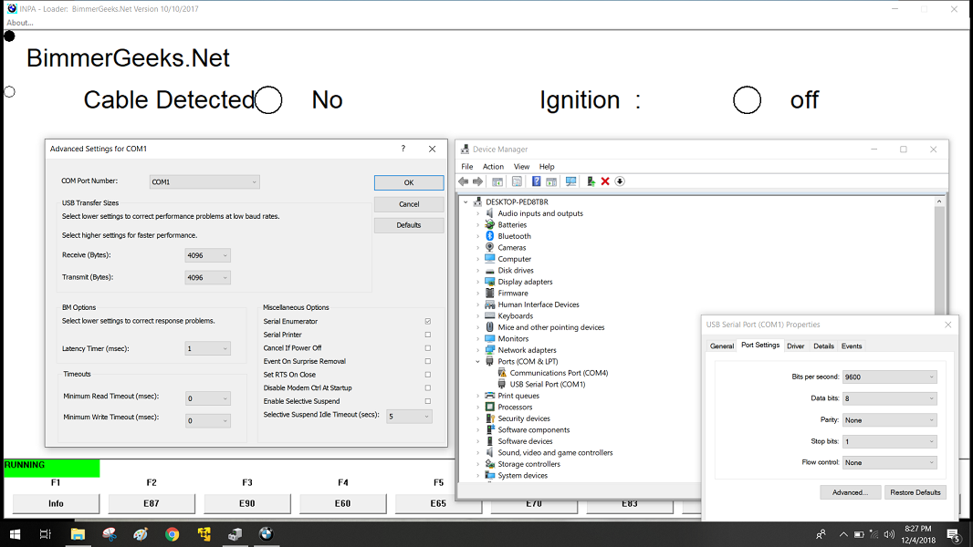Screen dimensions: 973x547
Task: Uncheck the Serial Enumerator option
Action: click(427, 321)
